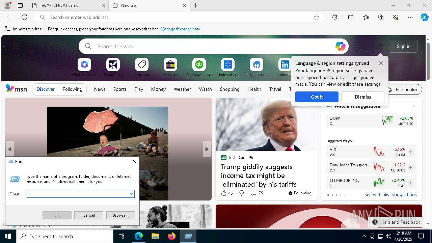Open the tab actions menu icon
This screenshot has width=432, height=243.
point(20,5)
